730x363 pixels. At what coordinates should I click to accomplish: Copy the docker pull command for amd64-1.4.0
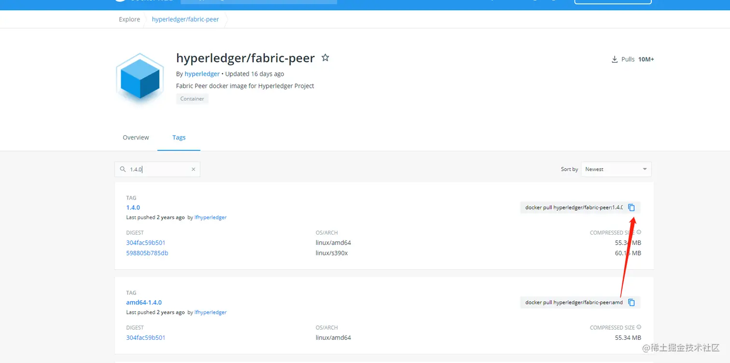click(632, 303)
